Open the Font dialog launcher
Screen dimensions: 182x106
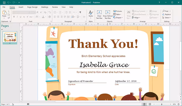[51, 22]
